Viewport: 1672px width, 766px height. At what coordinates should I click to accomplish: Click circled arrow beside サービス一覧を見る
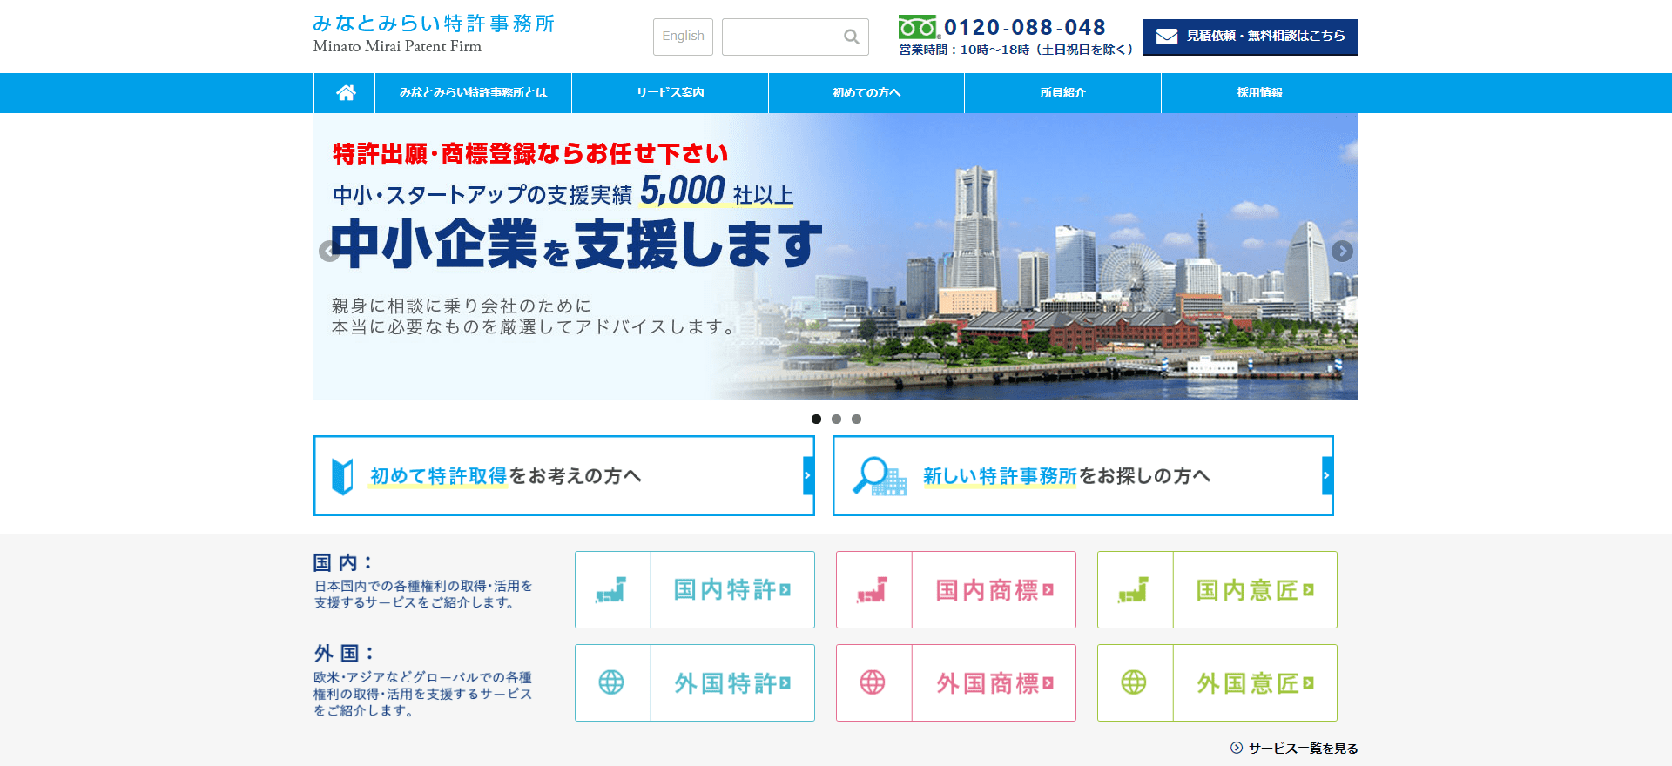pos(1237,748)
